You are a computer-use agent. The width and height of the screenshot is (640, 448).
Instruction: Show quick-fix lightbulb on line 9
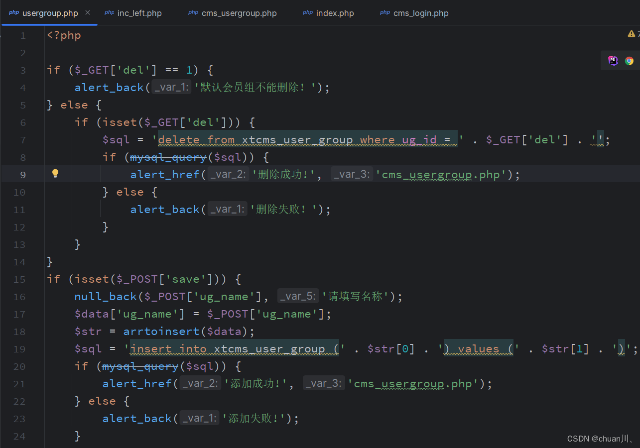pos(55,174)
